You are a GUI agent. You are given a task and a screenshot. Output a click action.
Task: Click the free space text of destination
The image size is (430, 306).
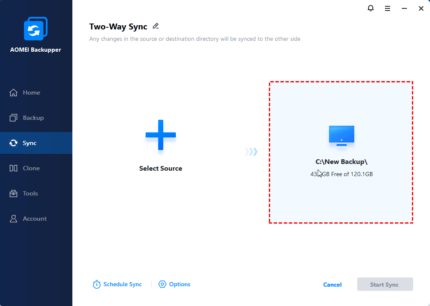click(341, 174)
